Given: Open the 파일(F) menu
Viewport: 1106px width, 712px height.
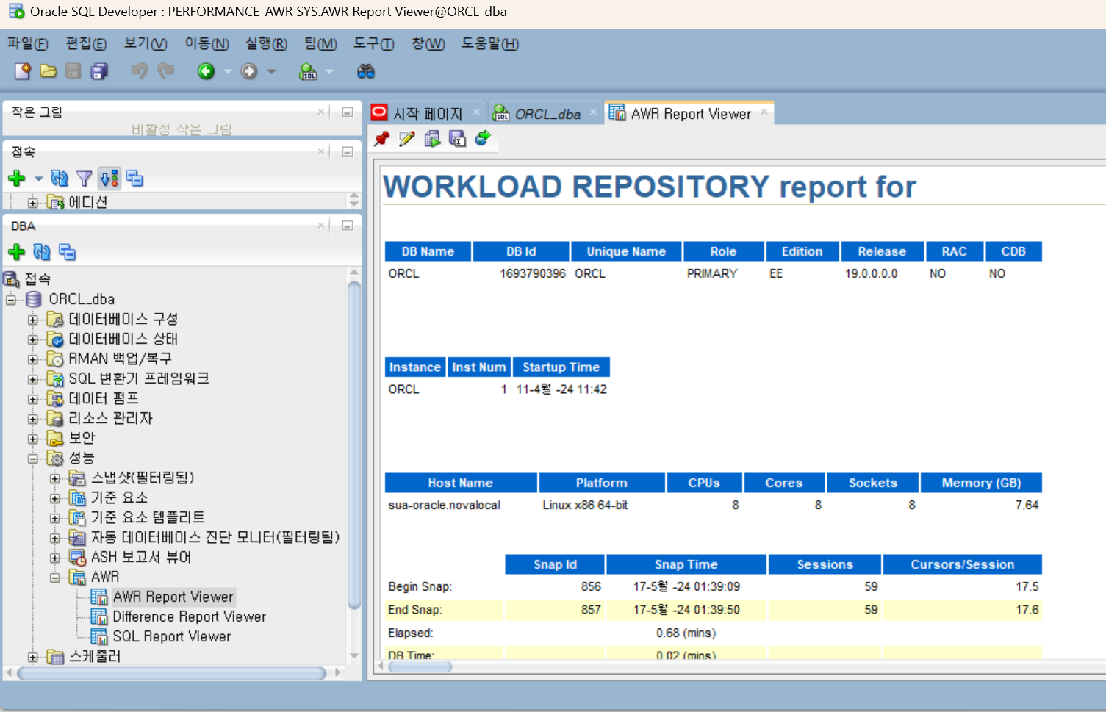Looking at the screenshot, I should (28, 44).
